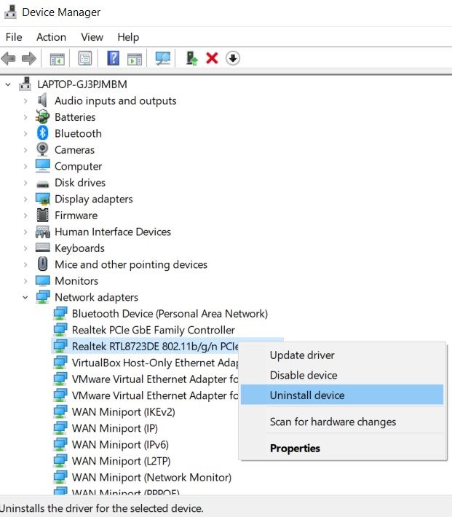Select VirtualBox Host-Only Ethernet Adapter
Viewport: 452px width, 517px height.
click(155, 363)
